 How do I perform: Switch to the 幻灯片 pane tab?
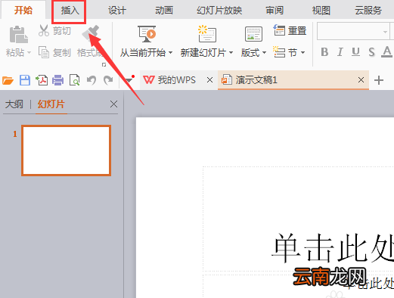click(51, 104)
